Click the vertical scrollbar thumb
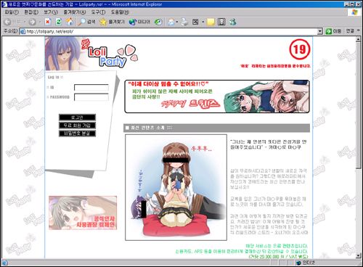This screenshot has width=363, height=267. pos(359,105)
